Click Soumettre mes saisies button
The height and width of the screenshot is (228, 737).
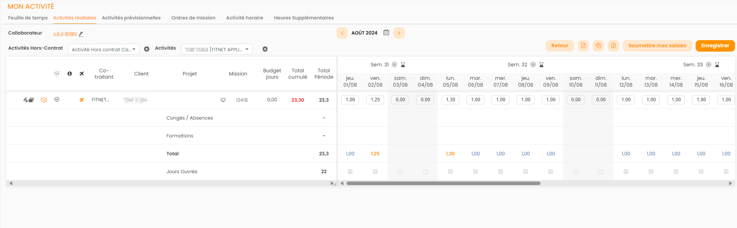point(657,46)
